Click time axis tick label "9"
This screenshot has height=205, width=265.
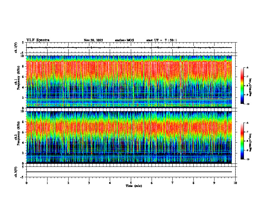pos(214,183)
